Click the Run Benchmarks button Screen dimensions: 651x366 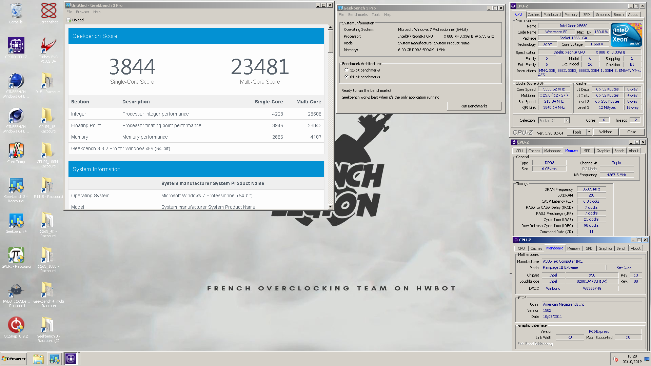474,106
